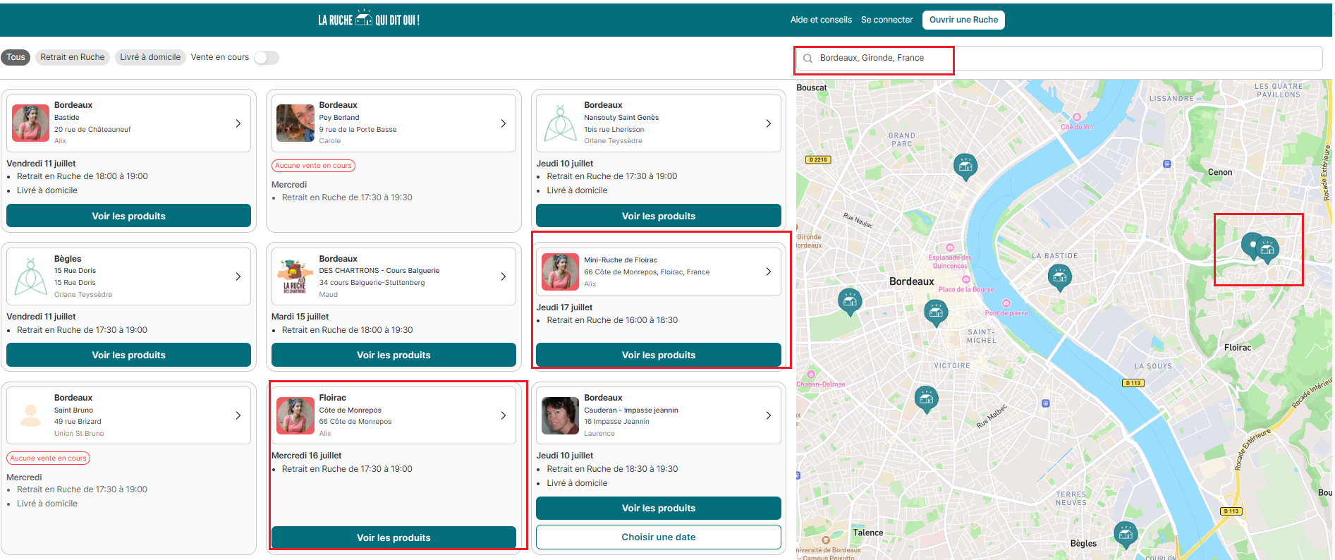Viewport: 1335px width, 560px height.
Task: Click the map marker near Grand Parc
Action: pos(965,166)
